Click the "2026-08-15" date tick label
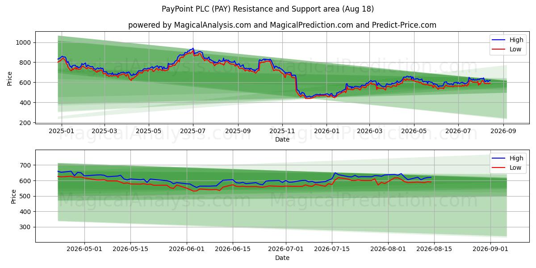 [x=434, y=250]
